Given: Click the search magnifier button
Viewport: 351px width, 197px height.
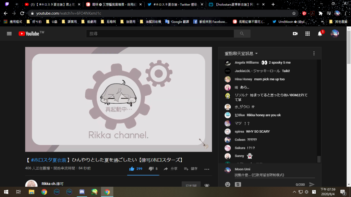Looking at the screenshot, I should pyautogui.click(x=242, y=34).
